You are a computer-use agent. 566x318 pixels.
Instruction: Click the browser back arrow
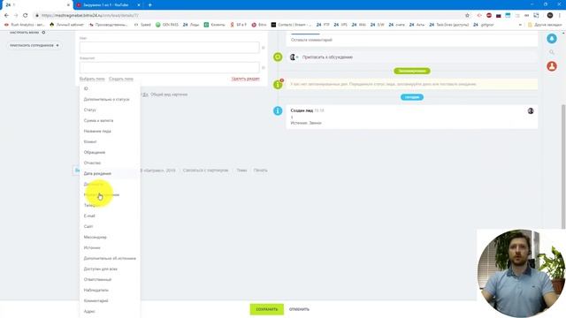(x=6, y=16)
